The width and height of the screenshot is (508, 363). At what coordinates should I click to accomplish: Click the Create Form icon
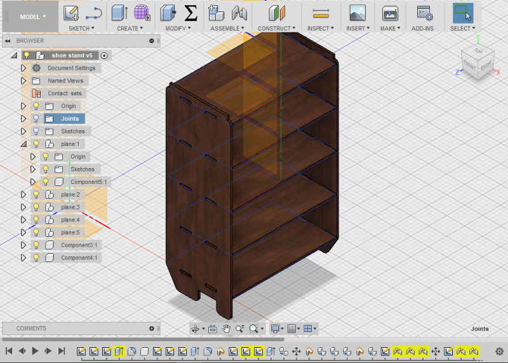(142, 13)
